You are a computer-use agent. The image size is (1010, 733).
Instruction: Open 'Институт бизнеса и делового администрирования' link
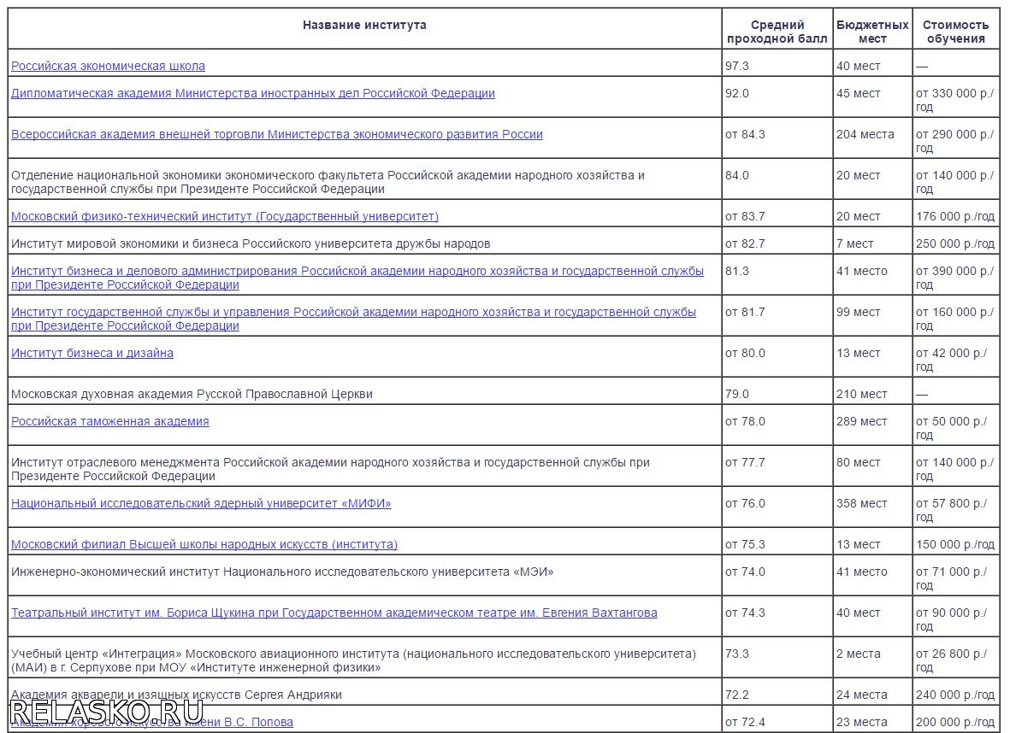coord(357,278)
